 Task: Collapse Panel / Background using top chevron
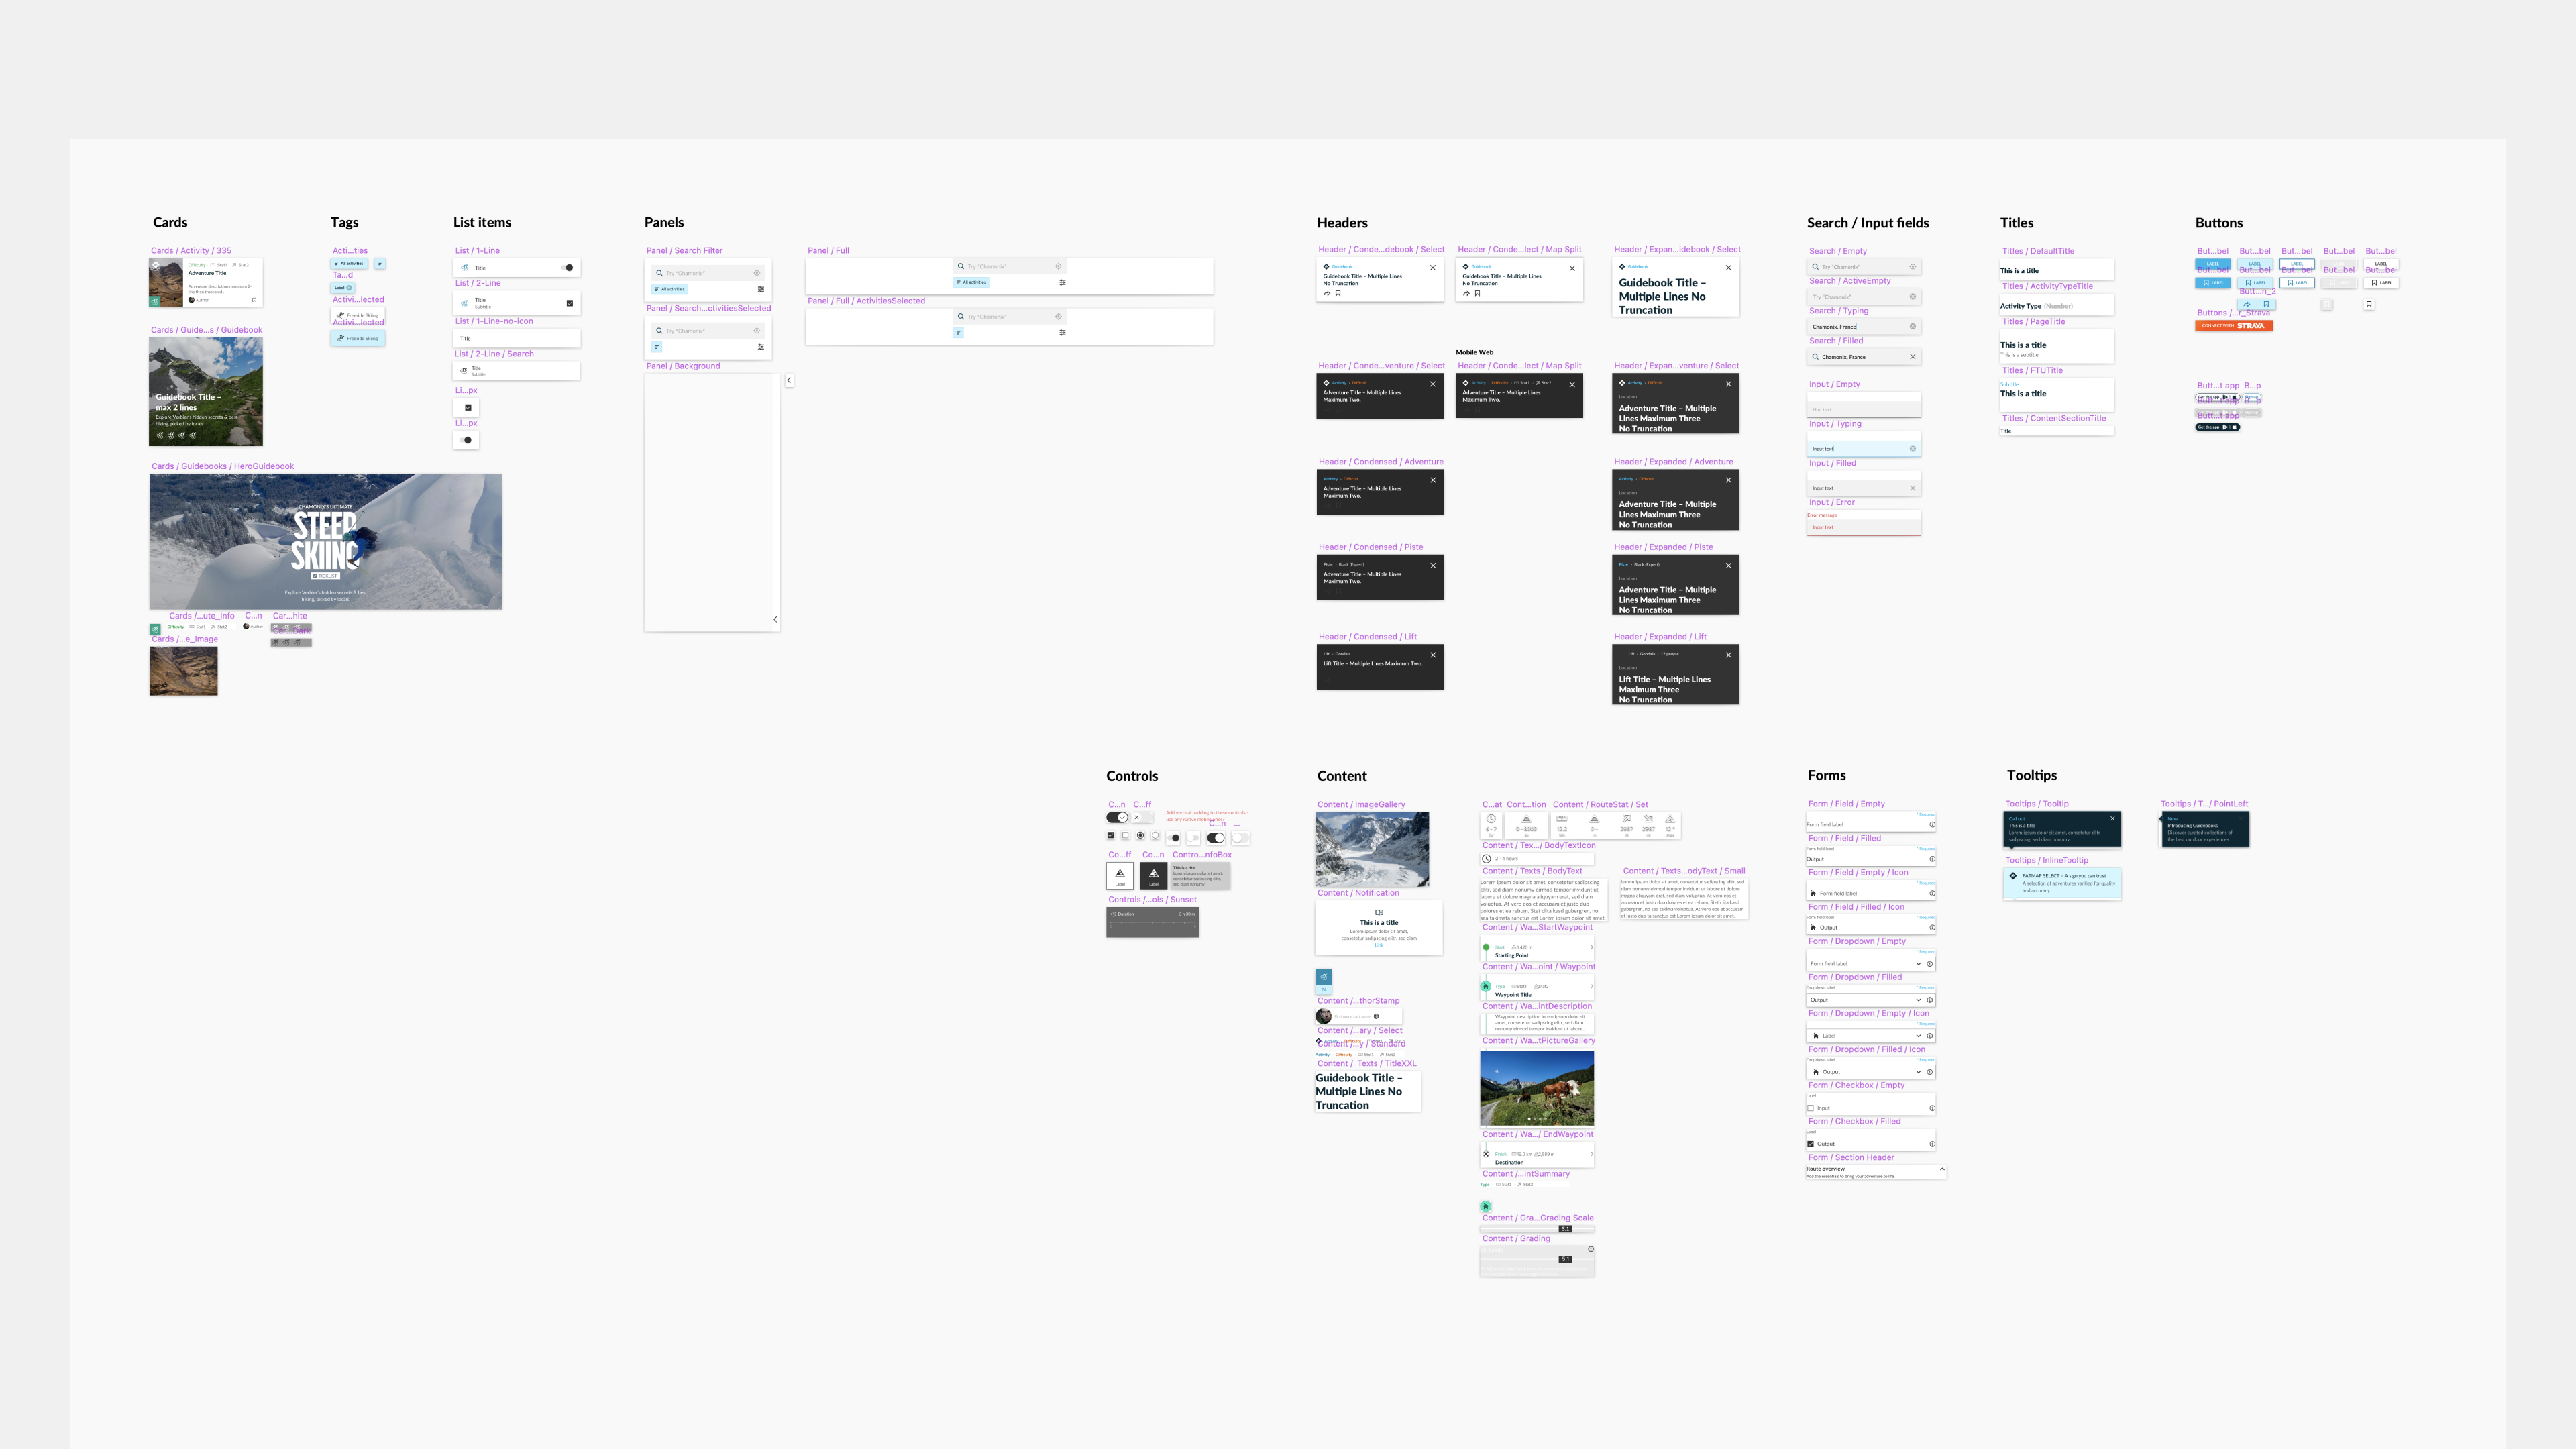click(789, 380)
